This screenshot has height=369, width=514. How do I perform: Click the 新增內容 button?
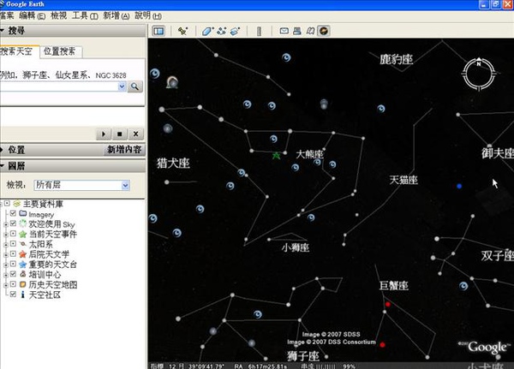[124, 150]
